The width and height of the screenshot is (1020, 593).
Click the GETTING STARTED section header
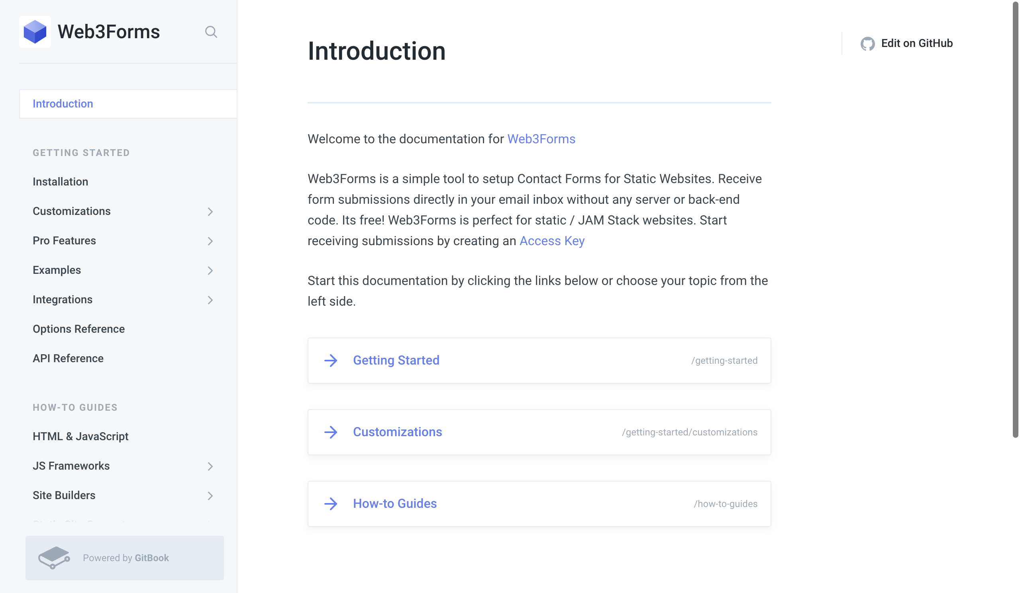point(81,153)
